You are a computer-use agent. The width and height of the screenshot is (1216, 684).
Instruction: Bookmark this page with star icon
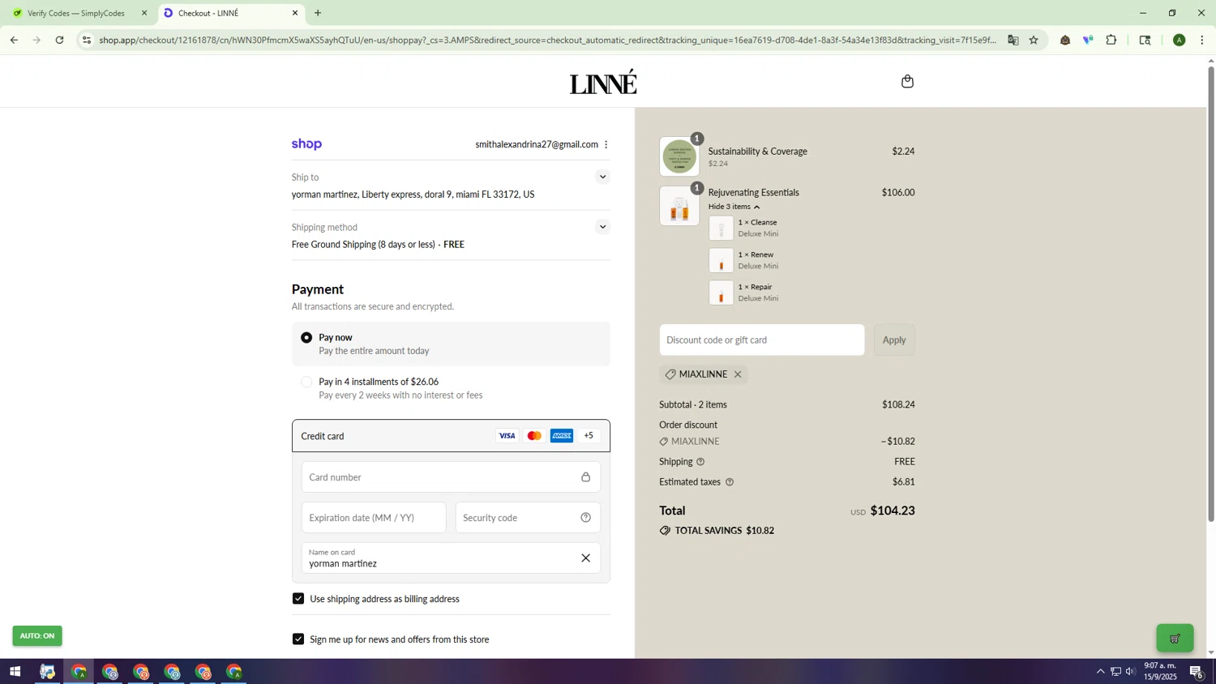tap(1034, 40)
